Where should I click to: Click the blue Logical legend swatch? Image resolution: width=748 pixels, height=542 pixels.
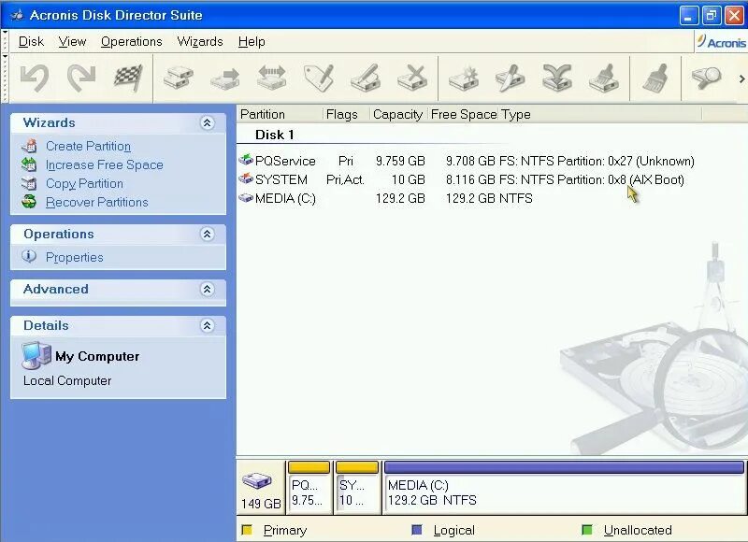[x=417, y=530]
